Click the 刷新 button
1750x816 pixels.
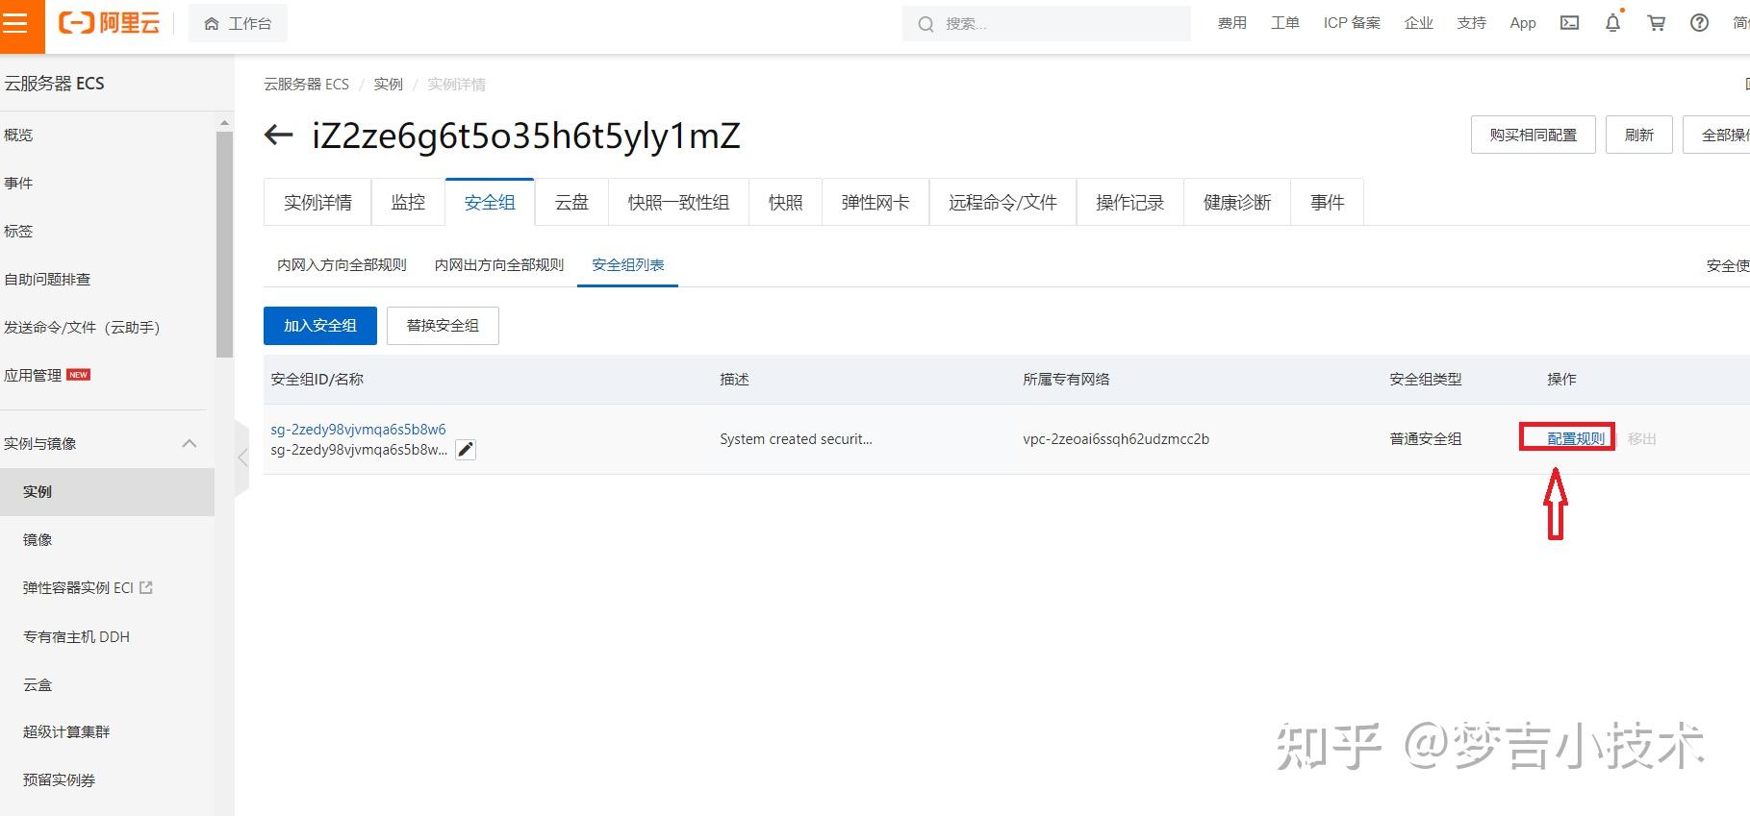point(1638,135)
